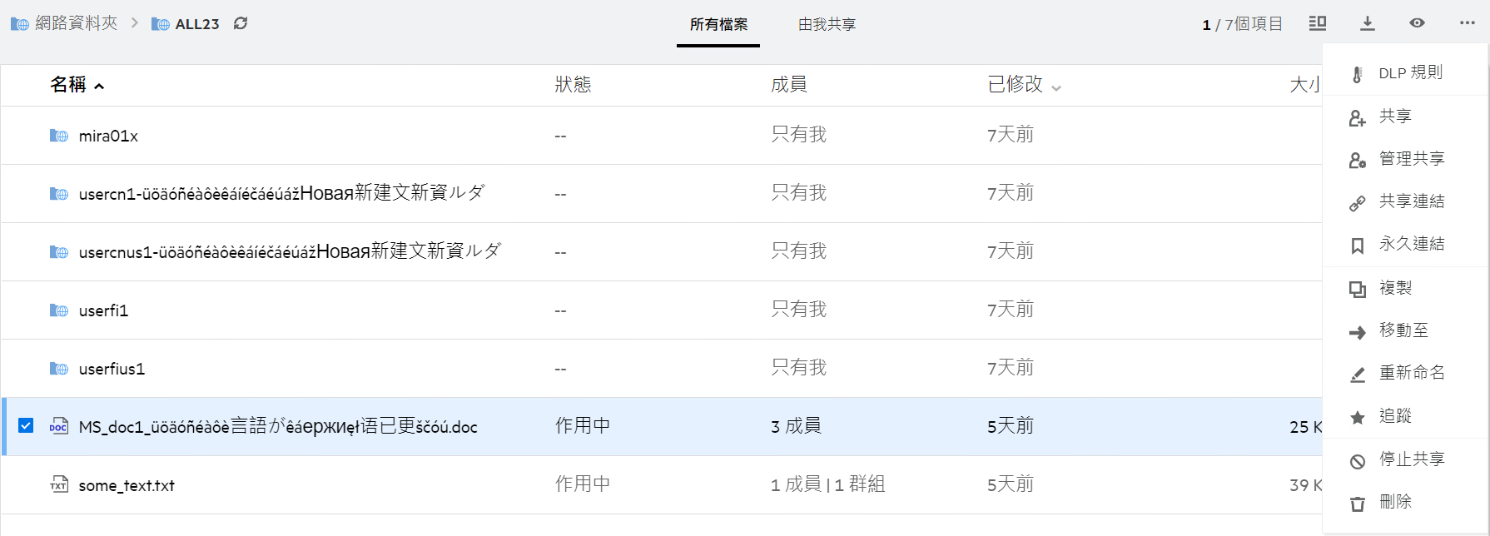Viewport: 1490px width, 536px height.
Task: Uncheck the MS_doc1 file checkbox
Action: point(26,425)
